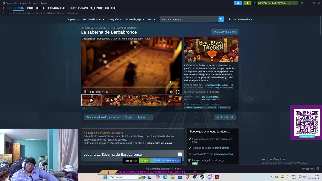Open the fourth screenshot thumbnail

pyautogui.click(x=152, y=100)
